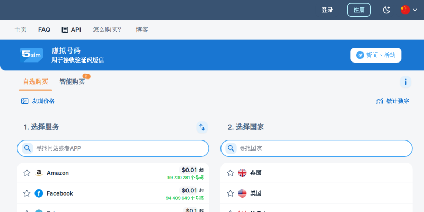Open the 博客 blog menu item
424x212 pixels.
(x=142, y=30)
